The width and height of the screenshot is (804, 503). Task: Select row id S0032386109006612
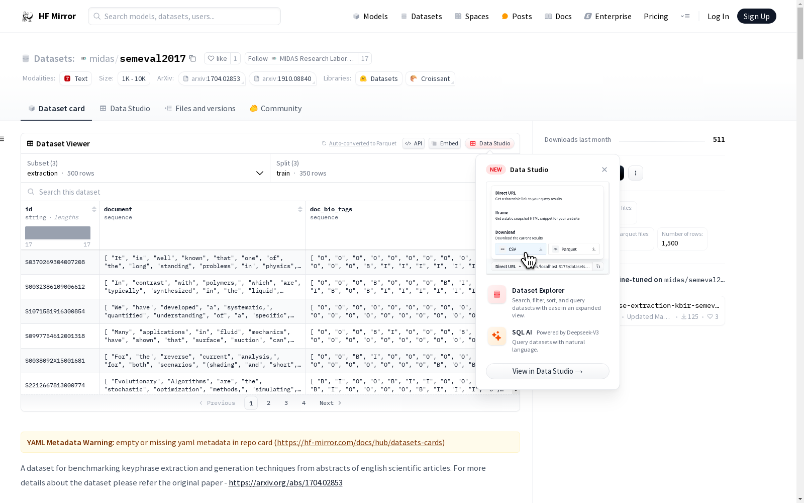(55, 287)
